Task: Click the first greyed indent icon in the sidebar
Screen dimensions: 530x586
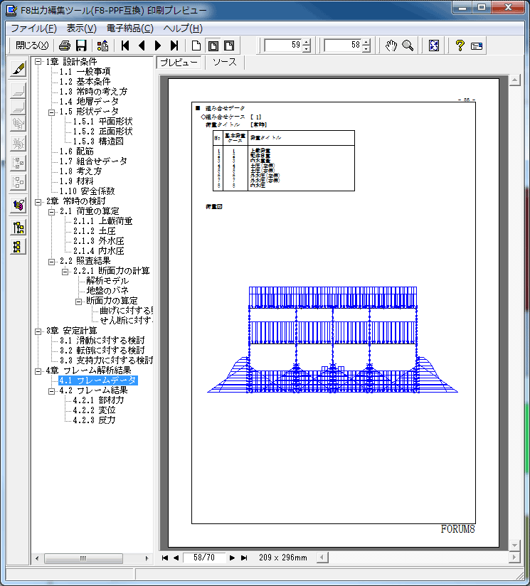Action: (x=18, y=90)
